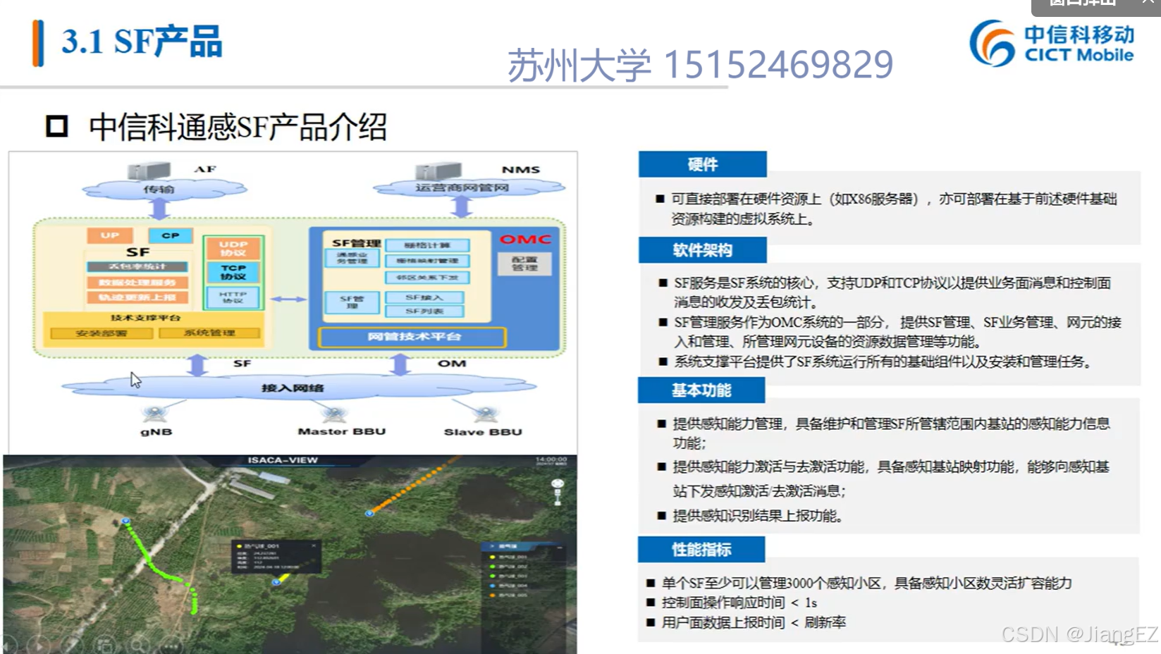The width and height of the screenshot is (1161, 654).
Task: Click the NMS server icon
Action: click(438, 171)
